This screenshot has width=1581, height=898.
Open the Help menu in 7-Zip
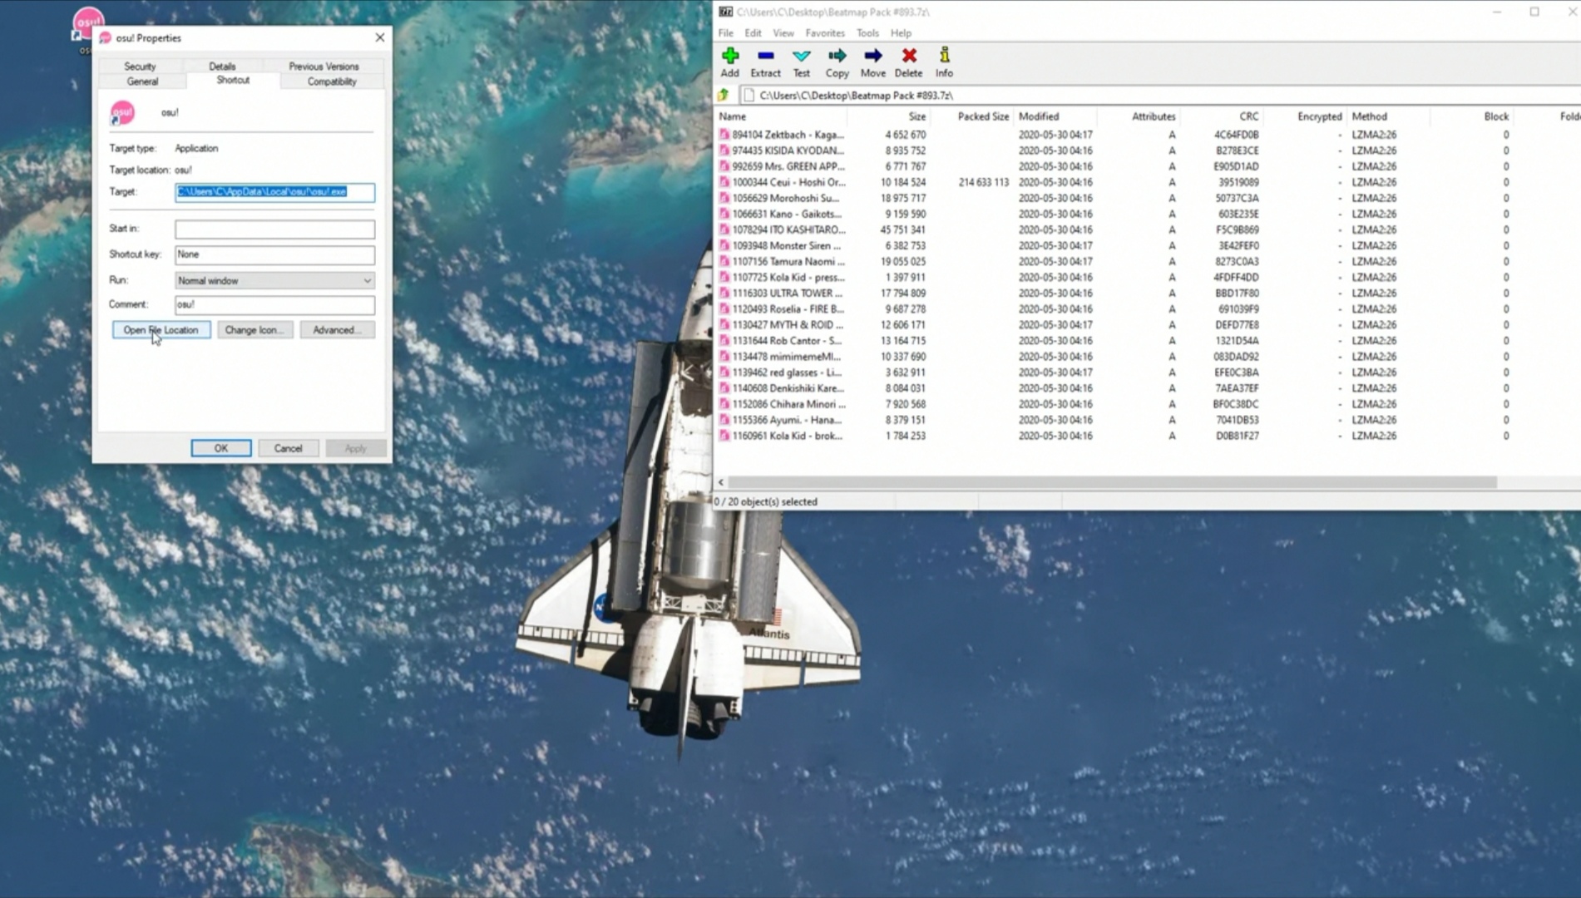click(901, 33)
